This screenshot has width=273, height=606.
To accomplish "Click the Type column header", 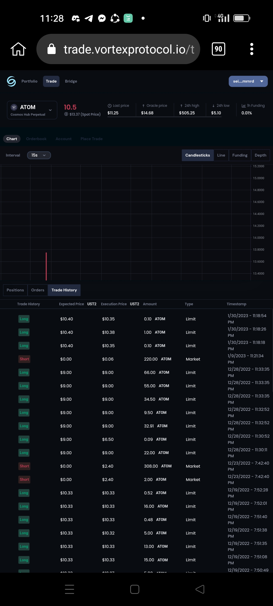I will point(189,304).
